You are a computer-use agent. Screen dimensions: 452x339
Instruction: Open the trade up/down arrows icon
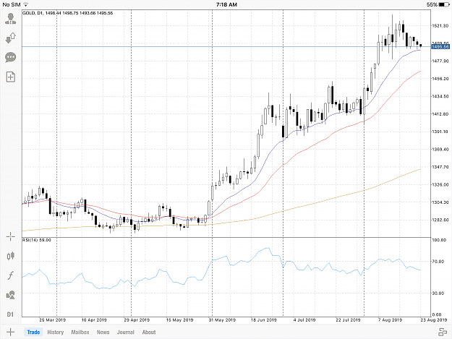click(x=11, y=38)
